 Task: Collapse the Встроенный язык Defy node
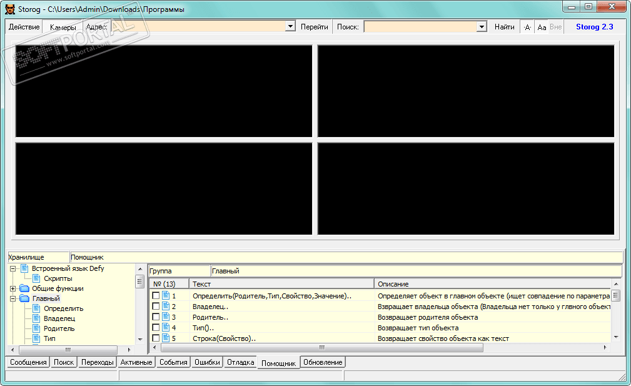click(x=13, y=268)
